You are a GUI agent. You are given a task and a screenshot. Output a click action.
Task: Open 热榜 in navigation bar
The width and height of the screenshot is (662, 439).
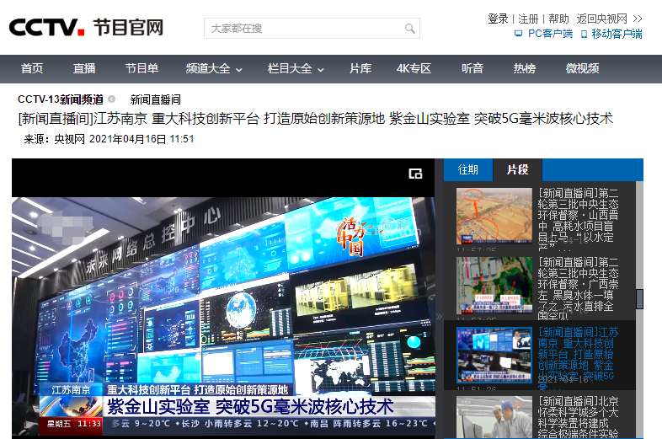[x=525, y=68]
